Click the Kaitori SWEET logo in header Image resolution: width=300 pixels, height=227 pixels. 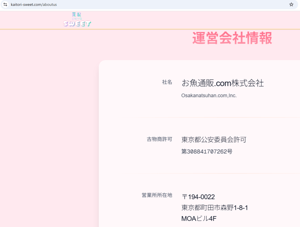(x=77, y=20)
